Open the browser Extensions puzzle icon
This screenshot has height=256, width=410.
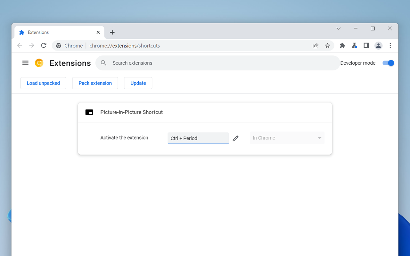coord(342,45)
